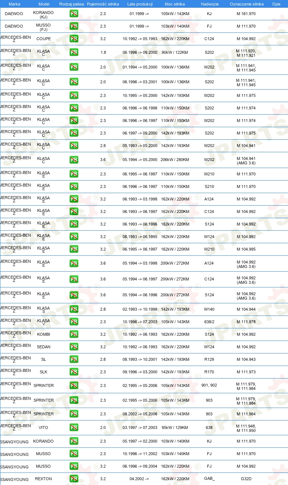Select engine code M 111.978

[x=246, y=322]
